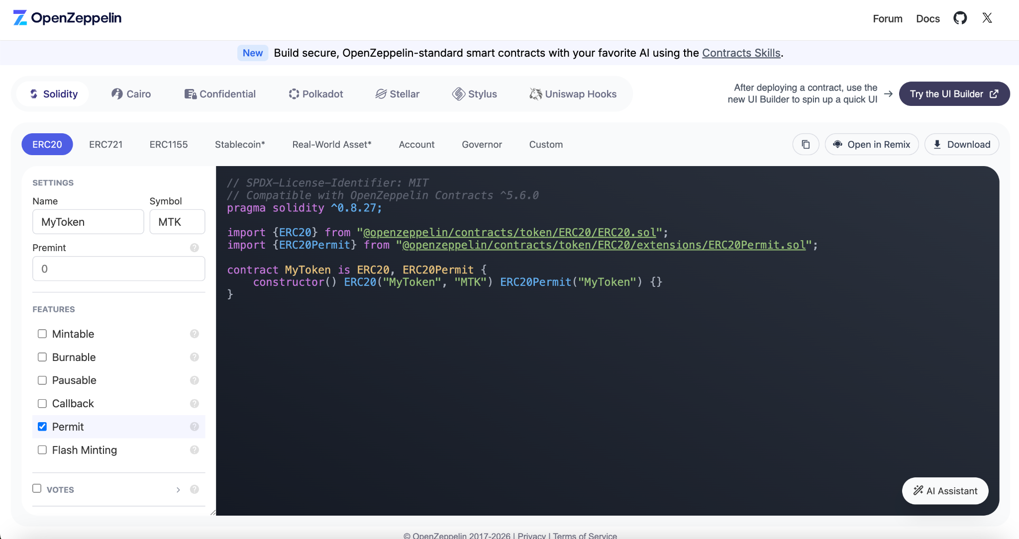Select the Stylus tab
1019x539 pixels.
(475, 94)
